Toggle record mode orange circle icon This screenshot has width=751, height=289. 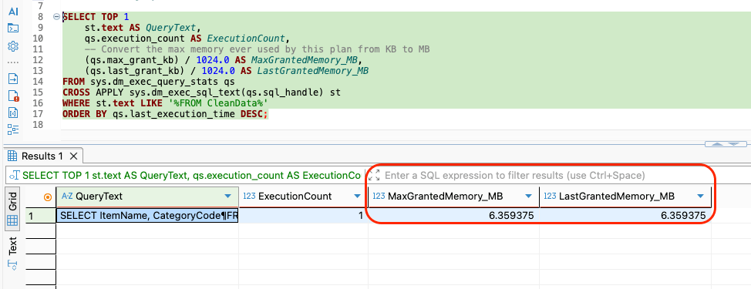47,197
